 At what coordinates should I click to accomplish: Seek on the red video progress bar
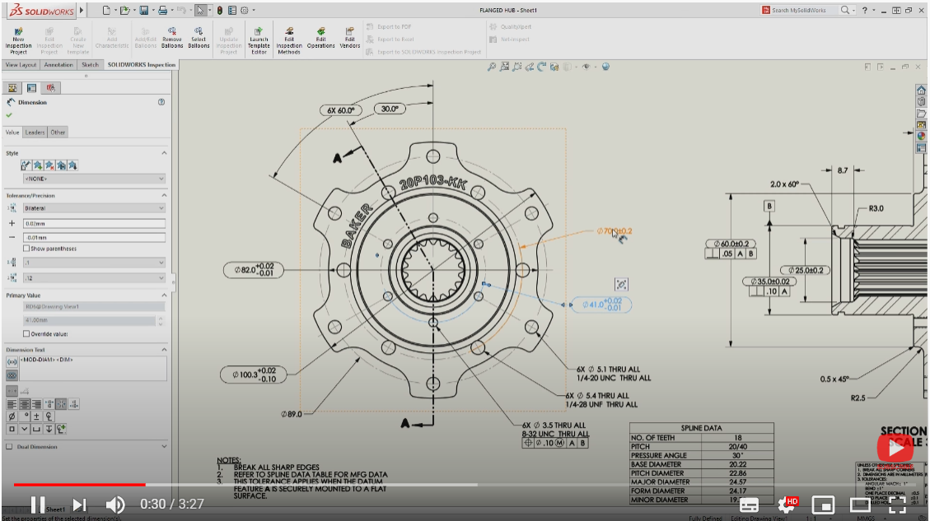point(79,485)
